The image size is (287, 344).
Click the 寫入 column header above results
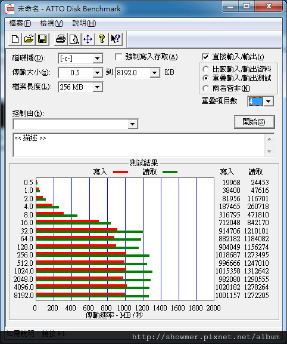tap(227, 172)
